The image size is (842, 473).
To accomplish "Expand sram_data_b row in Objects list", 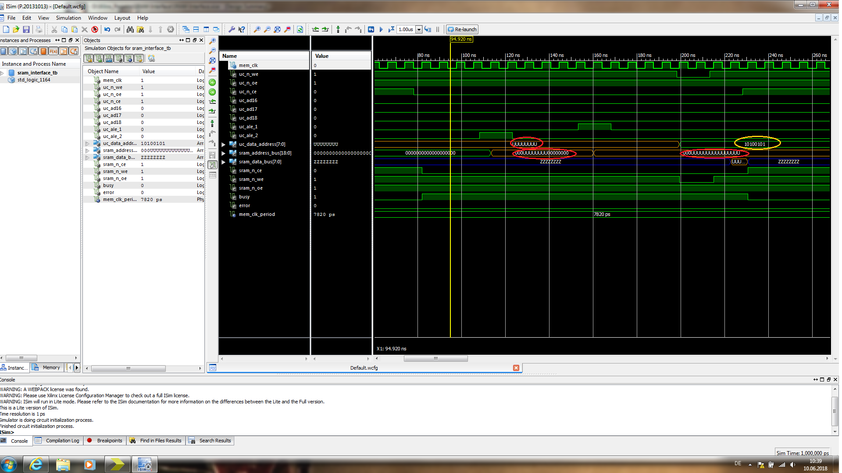I will coord(87,157).
